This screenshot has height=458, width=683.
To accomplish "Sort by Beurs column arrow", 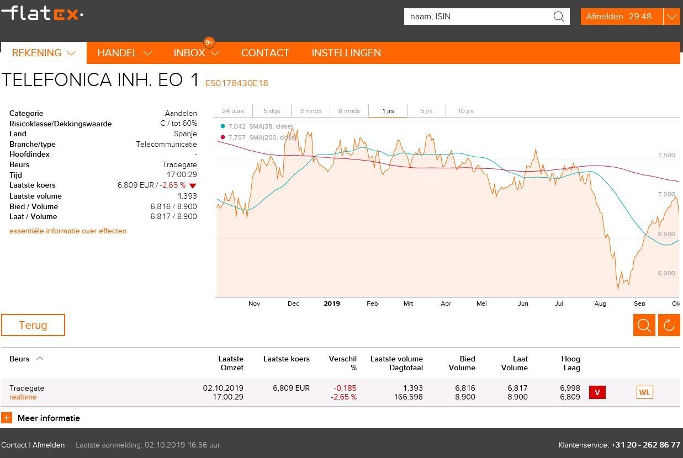I will pyautogui.click(x=40, y=359).
